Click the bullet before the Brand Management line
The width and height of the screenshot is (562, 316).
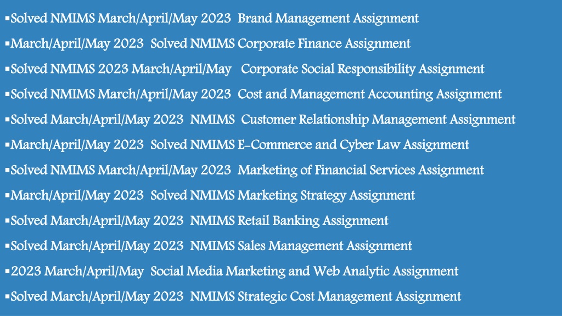coord(7,18)
